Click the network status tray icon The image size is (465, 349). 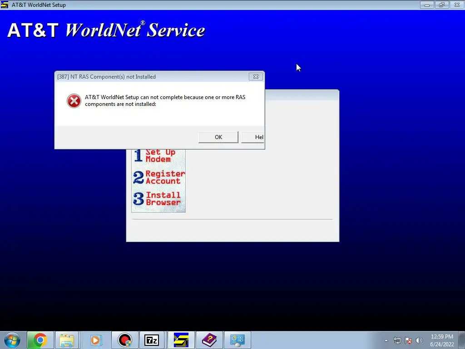[x=397, y=340]
